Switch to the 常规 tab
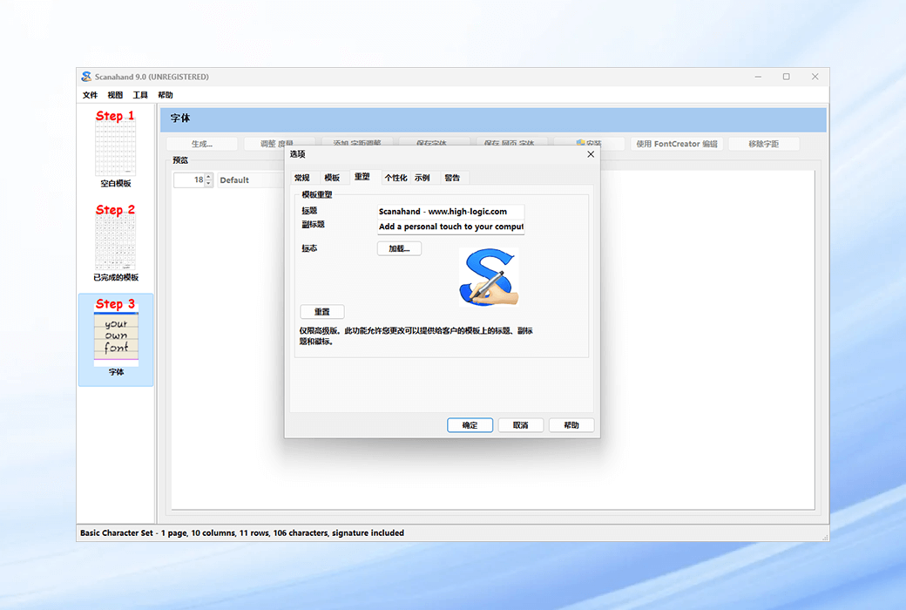 click(x=302, y=178)
